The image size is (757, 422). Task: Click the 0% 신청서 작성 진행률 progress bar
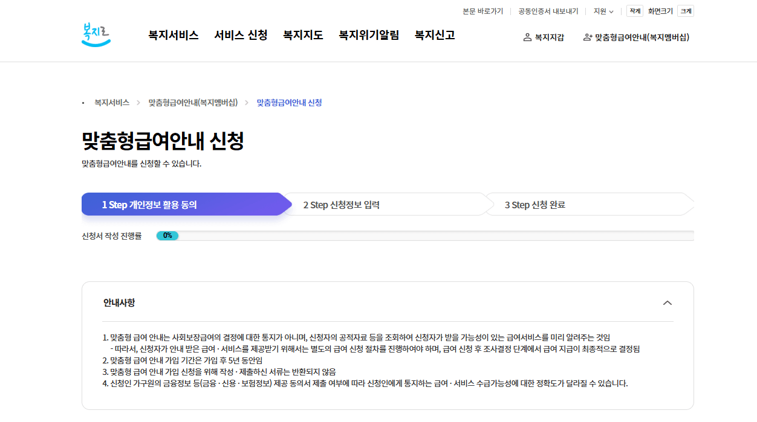click(167, 235)
